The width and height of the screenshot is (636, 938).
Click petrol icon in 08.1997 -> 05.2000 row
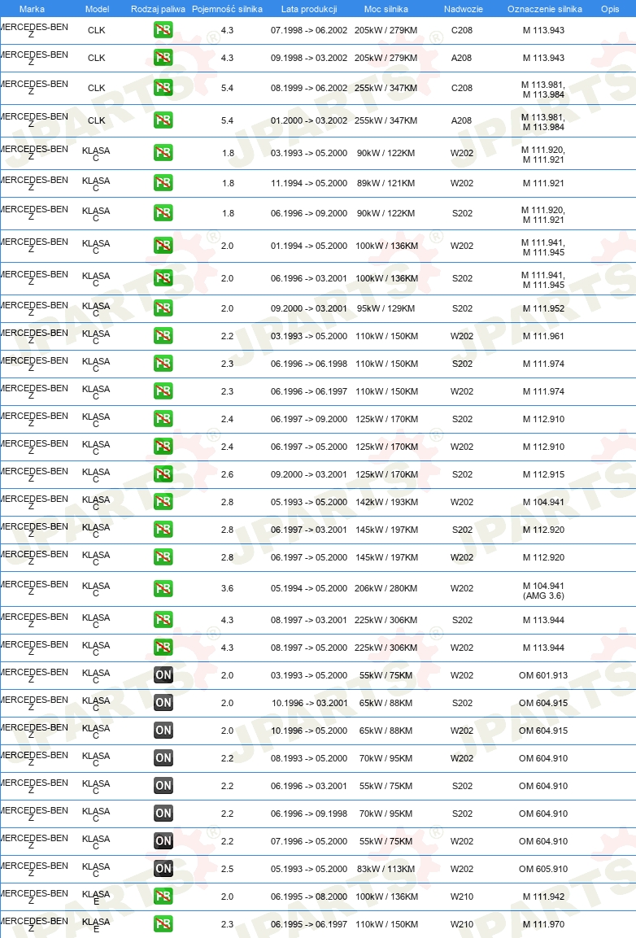coord(163,647)
